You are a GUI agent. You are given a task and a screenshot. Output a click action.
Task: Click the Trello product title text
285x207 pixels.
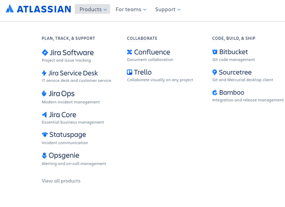point(142,72)
